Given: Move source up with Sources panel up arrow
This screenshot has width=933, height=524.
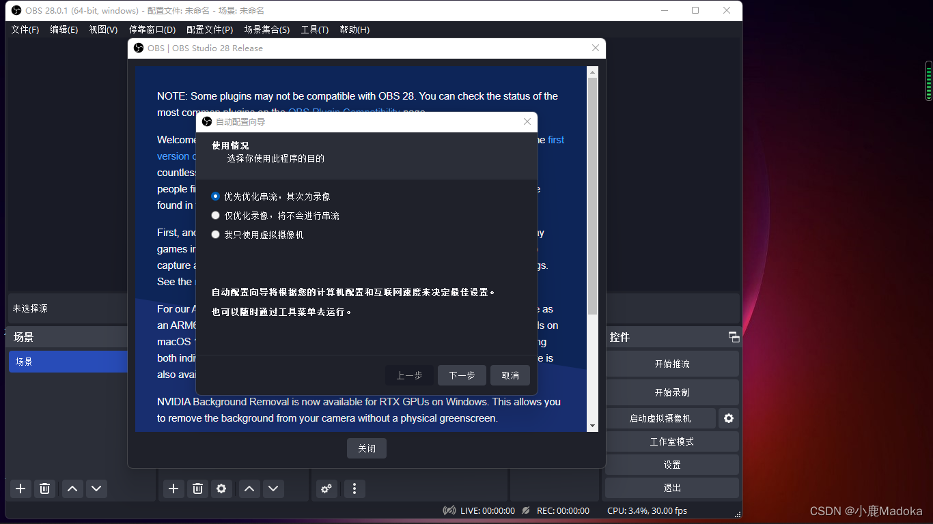Looking at the screenshot, I should point(249,489).
